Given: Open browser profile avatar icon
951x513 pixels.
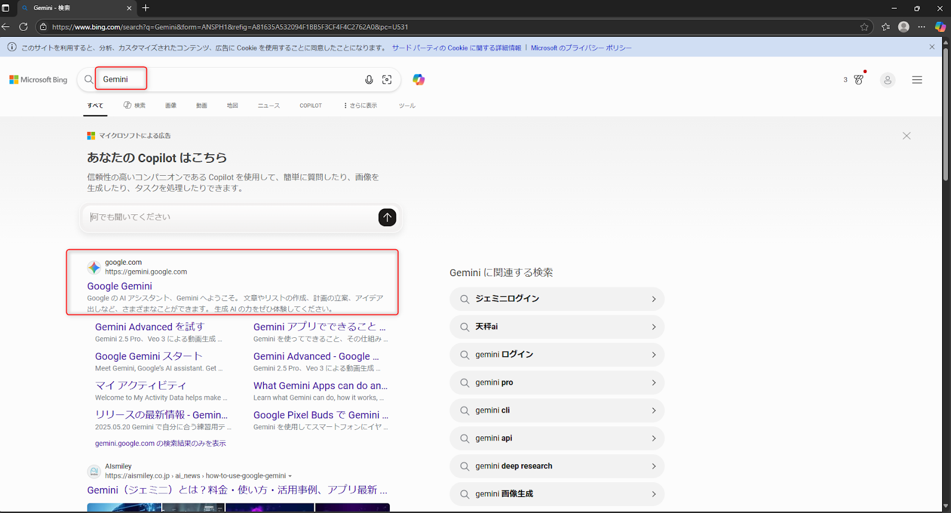Looking at the screenshot, I should click(903, 27).
